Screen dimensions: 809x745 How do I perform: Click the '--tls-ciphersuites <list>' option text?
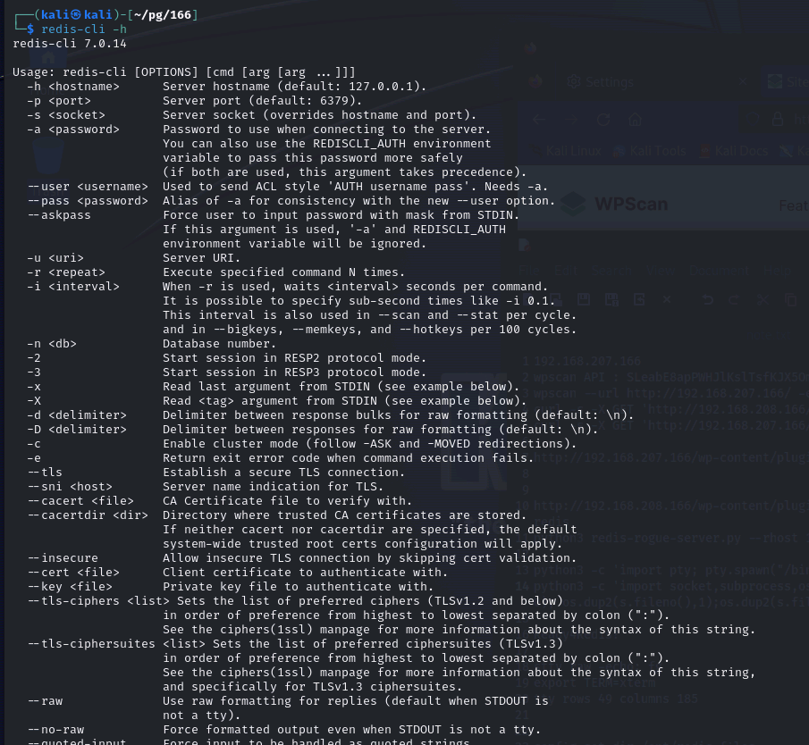pyautogui.click(x=116, y=644)
